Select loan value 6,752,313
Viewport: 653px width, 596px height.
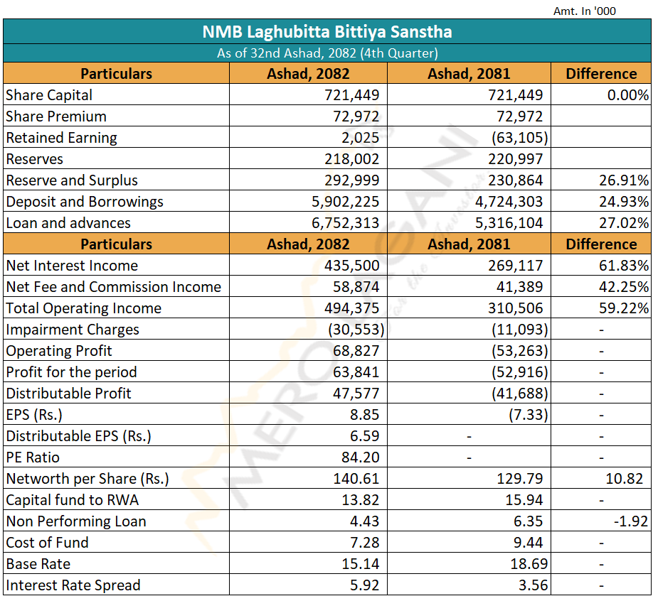pos(345,223)
